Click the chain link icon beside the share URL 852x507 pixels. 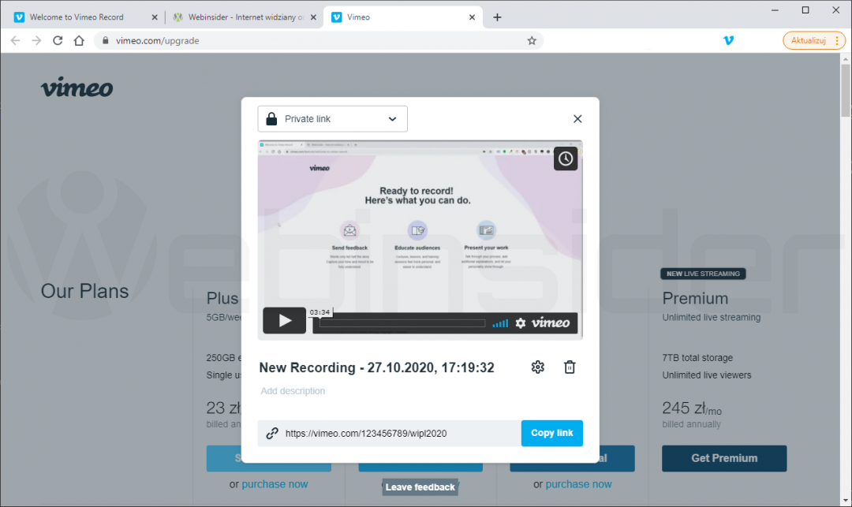click(272, 433)
